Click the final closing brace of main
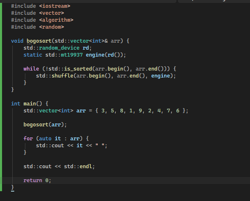The image size is (250, 201). 13,187
